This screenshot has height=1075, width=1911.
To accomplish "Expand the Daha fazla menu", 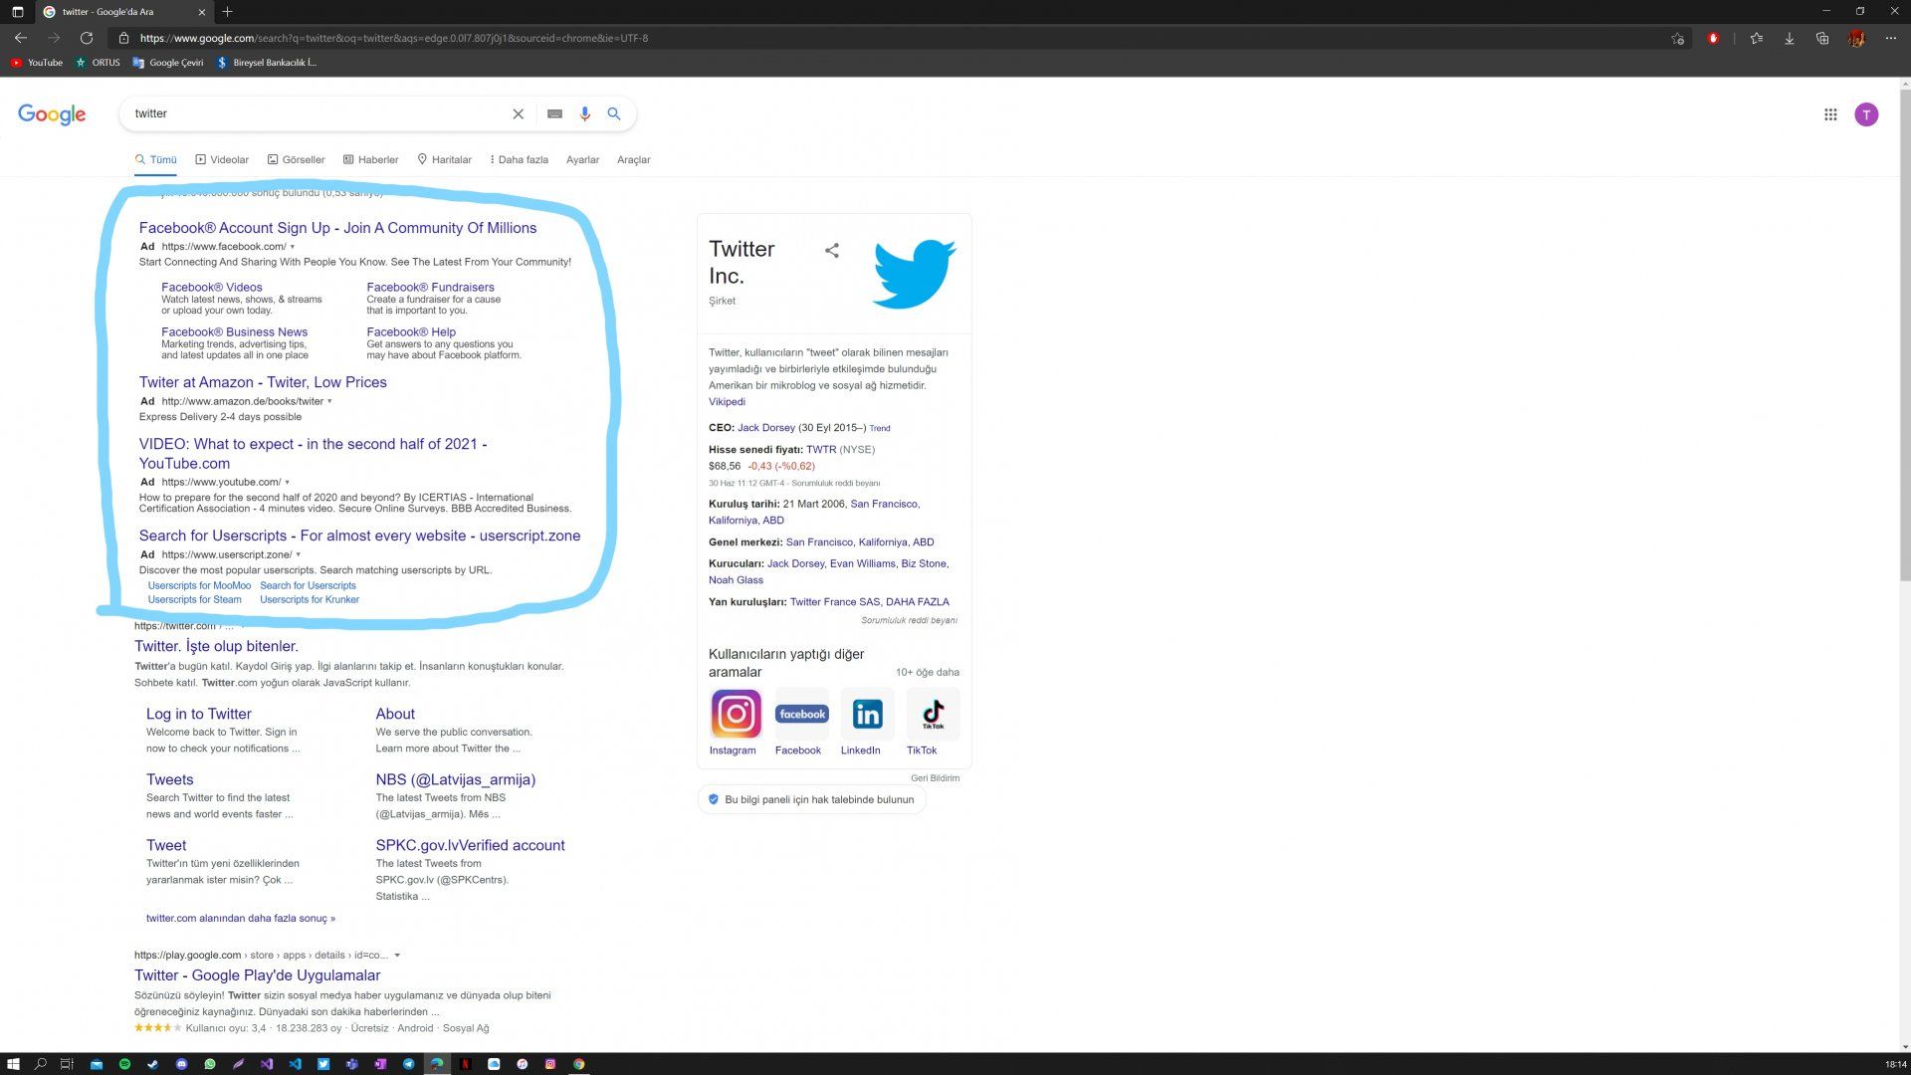I will click(519, 159).
